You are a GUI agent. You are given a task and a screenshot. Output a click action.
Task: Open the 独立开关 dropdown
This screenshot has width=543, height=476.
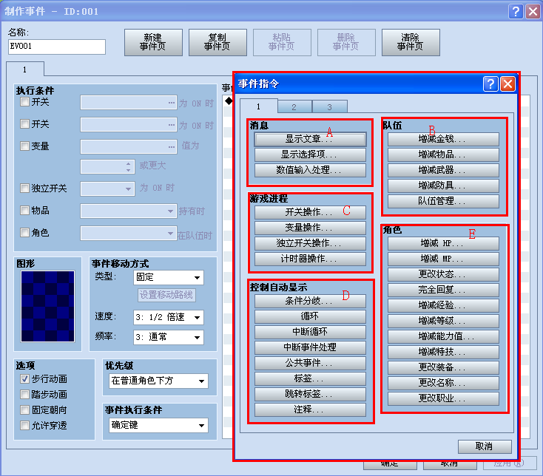point(108,189)
